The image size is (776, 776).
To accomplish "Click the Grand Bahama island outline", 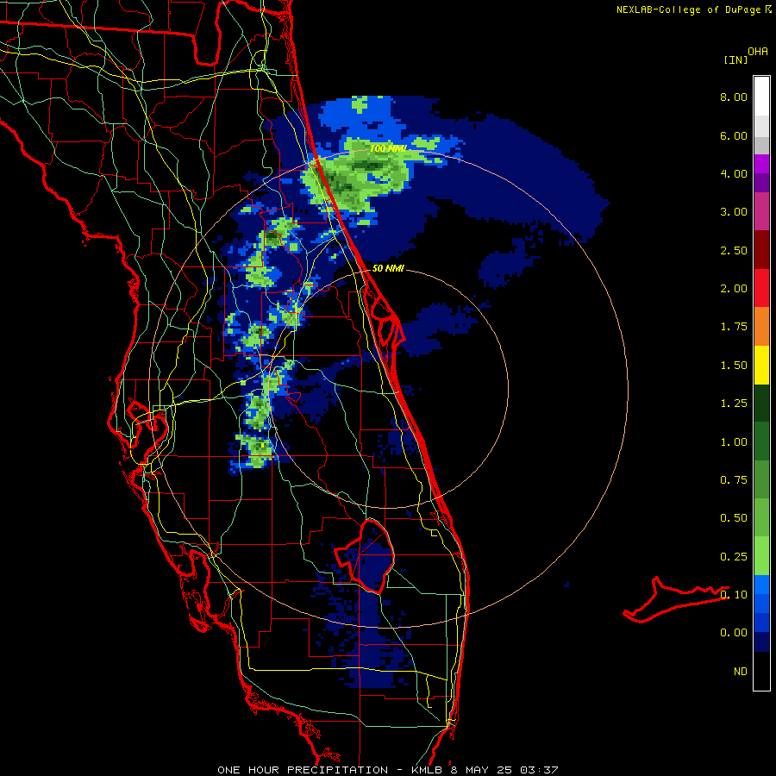I will 675,600.
